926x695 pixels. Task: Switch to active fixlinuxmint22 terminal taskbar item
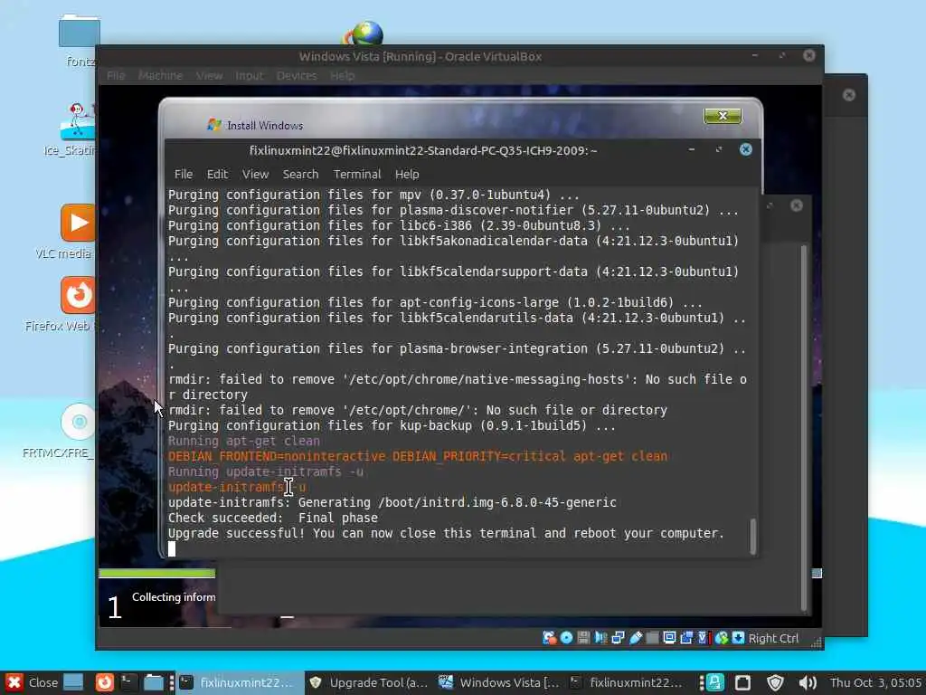[x=240, y=682]
